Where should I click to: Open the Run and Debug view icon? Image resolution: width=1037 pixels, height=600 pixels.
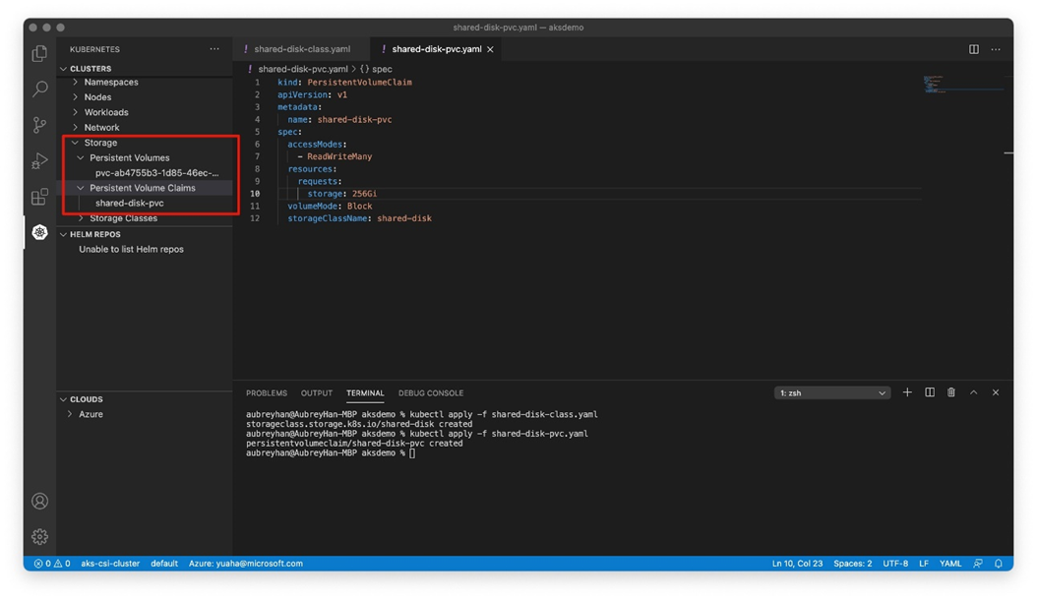[39, 160]
